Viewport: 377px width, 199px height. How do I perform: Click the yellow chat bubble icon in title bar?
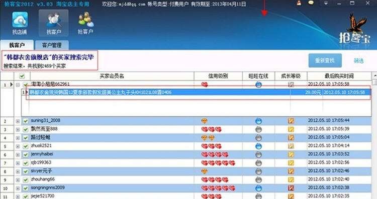tap(311, 3)
